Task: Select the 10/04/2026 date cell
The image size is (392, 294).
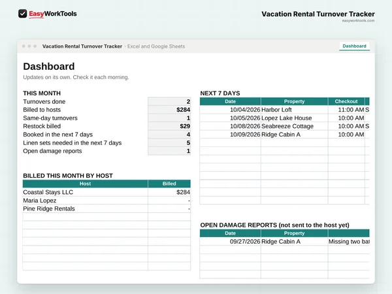Action: pos(230,110)
